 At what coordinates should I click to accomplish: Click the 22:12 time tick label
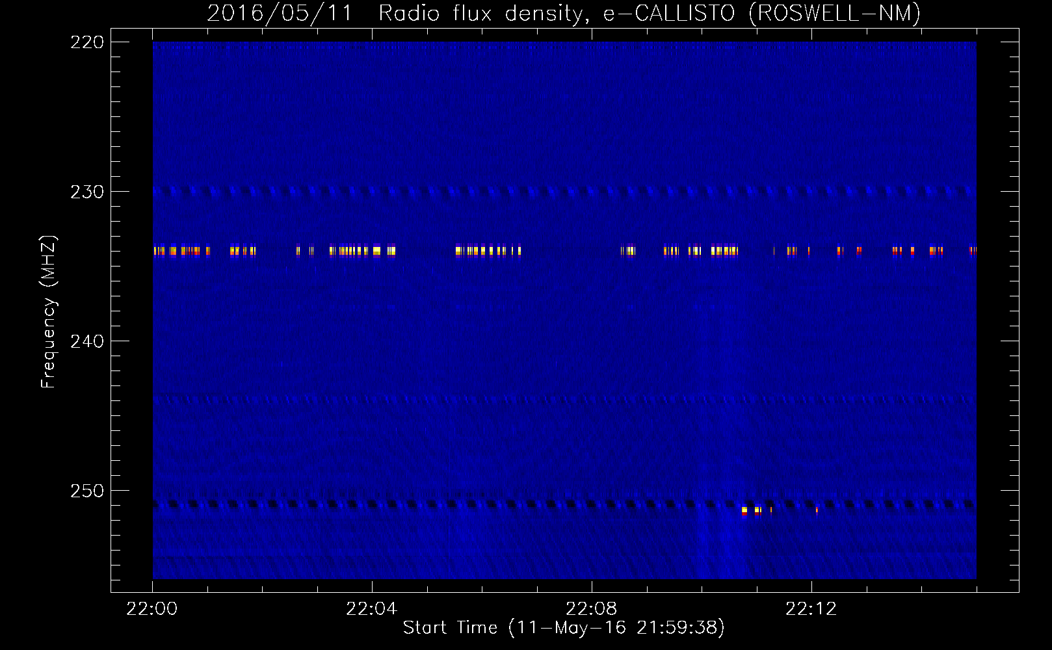[811, 609]
